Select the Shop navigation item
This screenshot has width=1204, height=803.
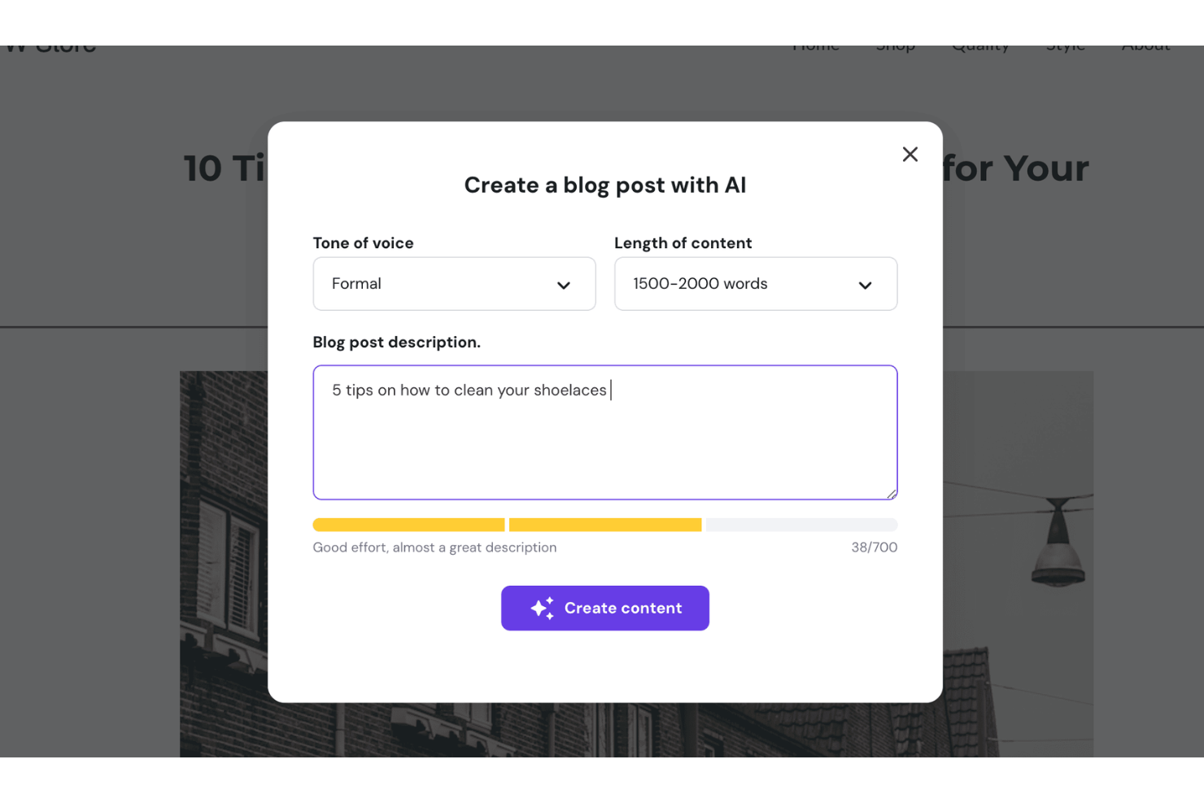click(x=895, y=46)
